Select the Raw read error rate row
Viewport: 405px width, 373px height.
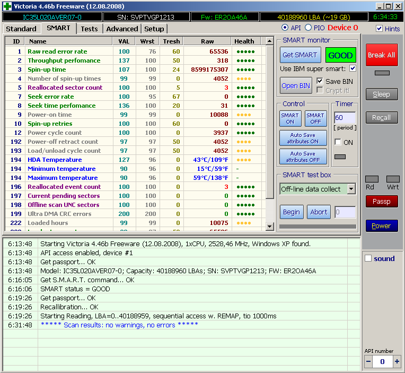[x=135, y=51]
